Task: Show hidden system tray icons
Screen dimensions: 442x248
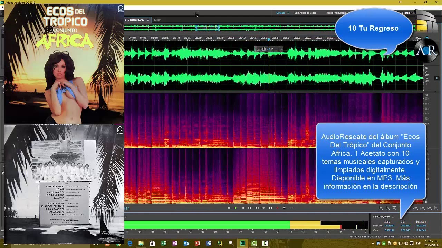Action: tap(372, 244)
